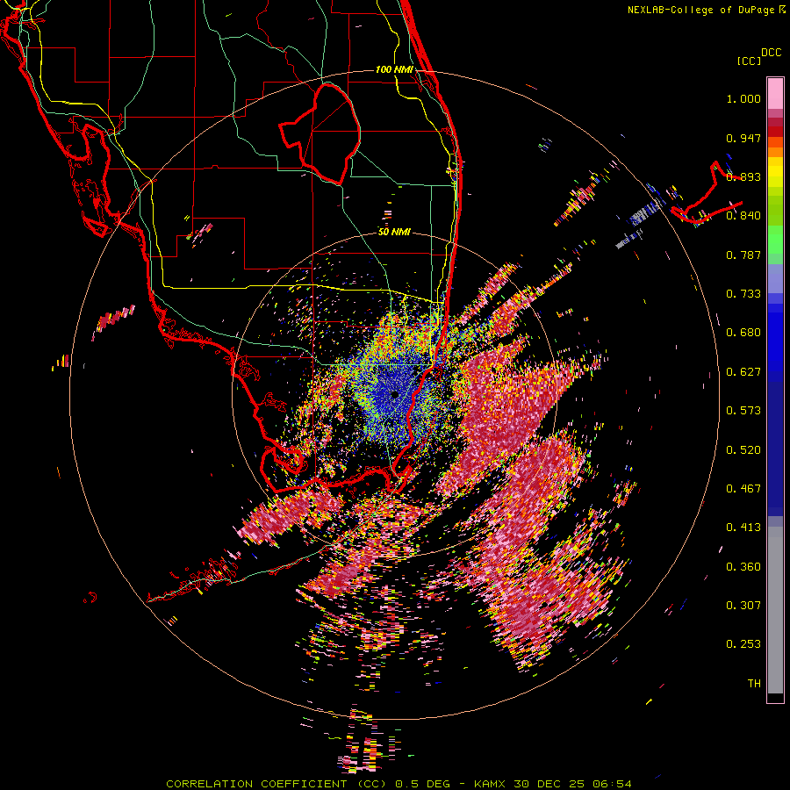Click the black radar site dot at map center
Viewport: 790px width, 790px height.
[395, 395]
